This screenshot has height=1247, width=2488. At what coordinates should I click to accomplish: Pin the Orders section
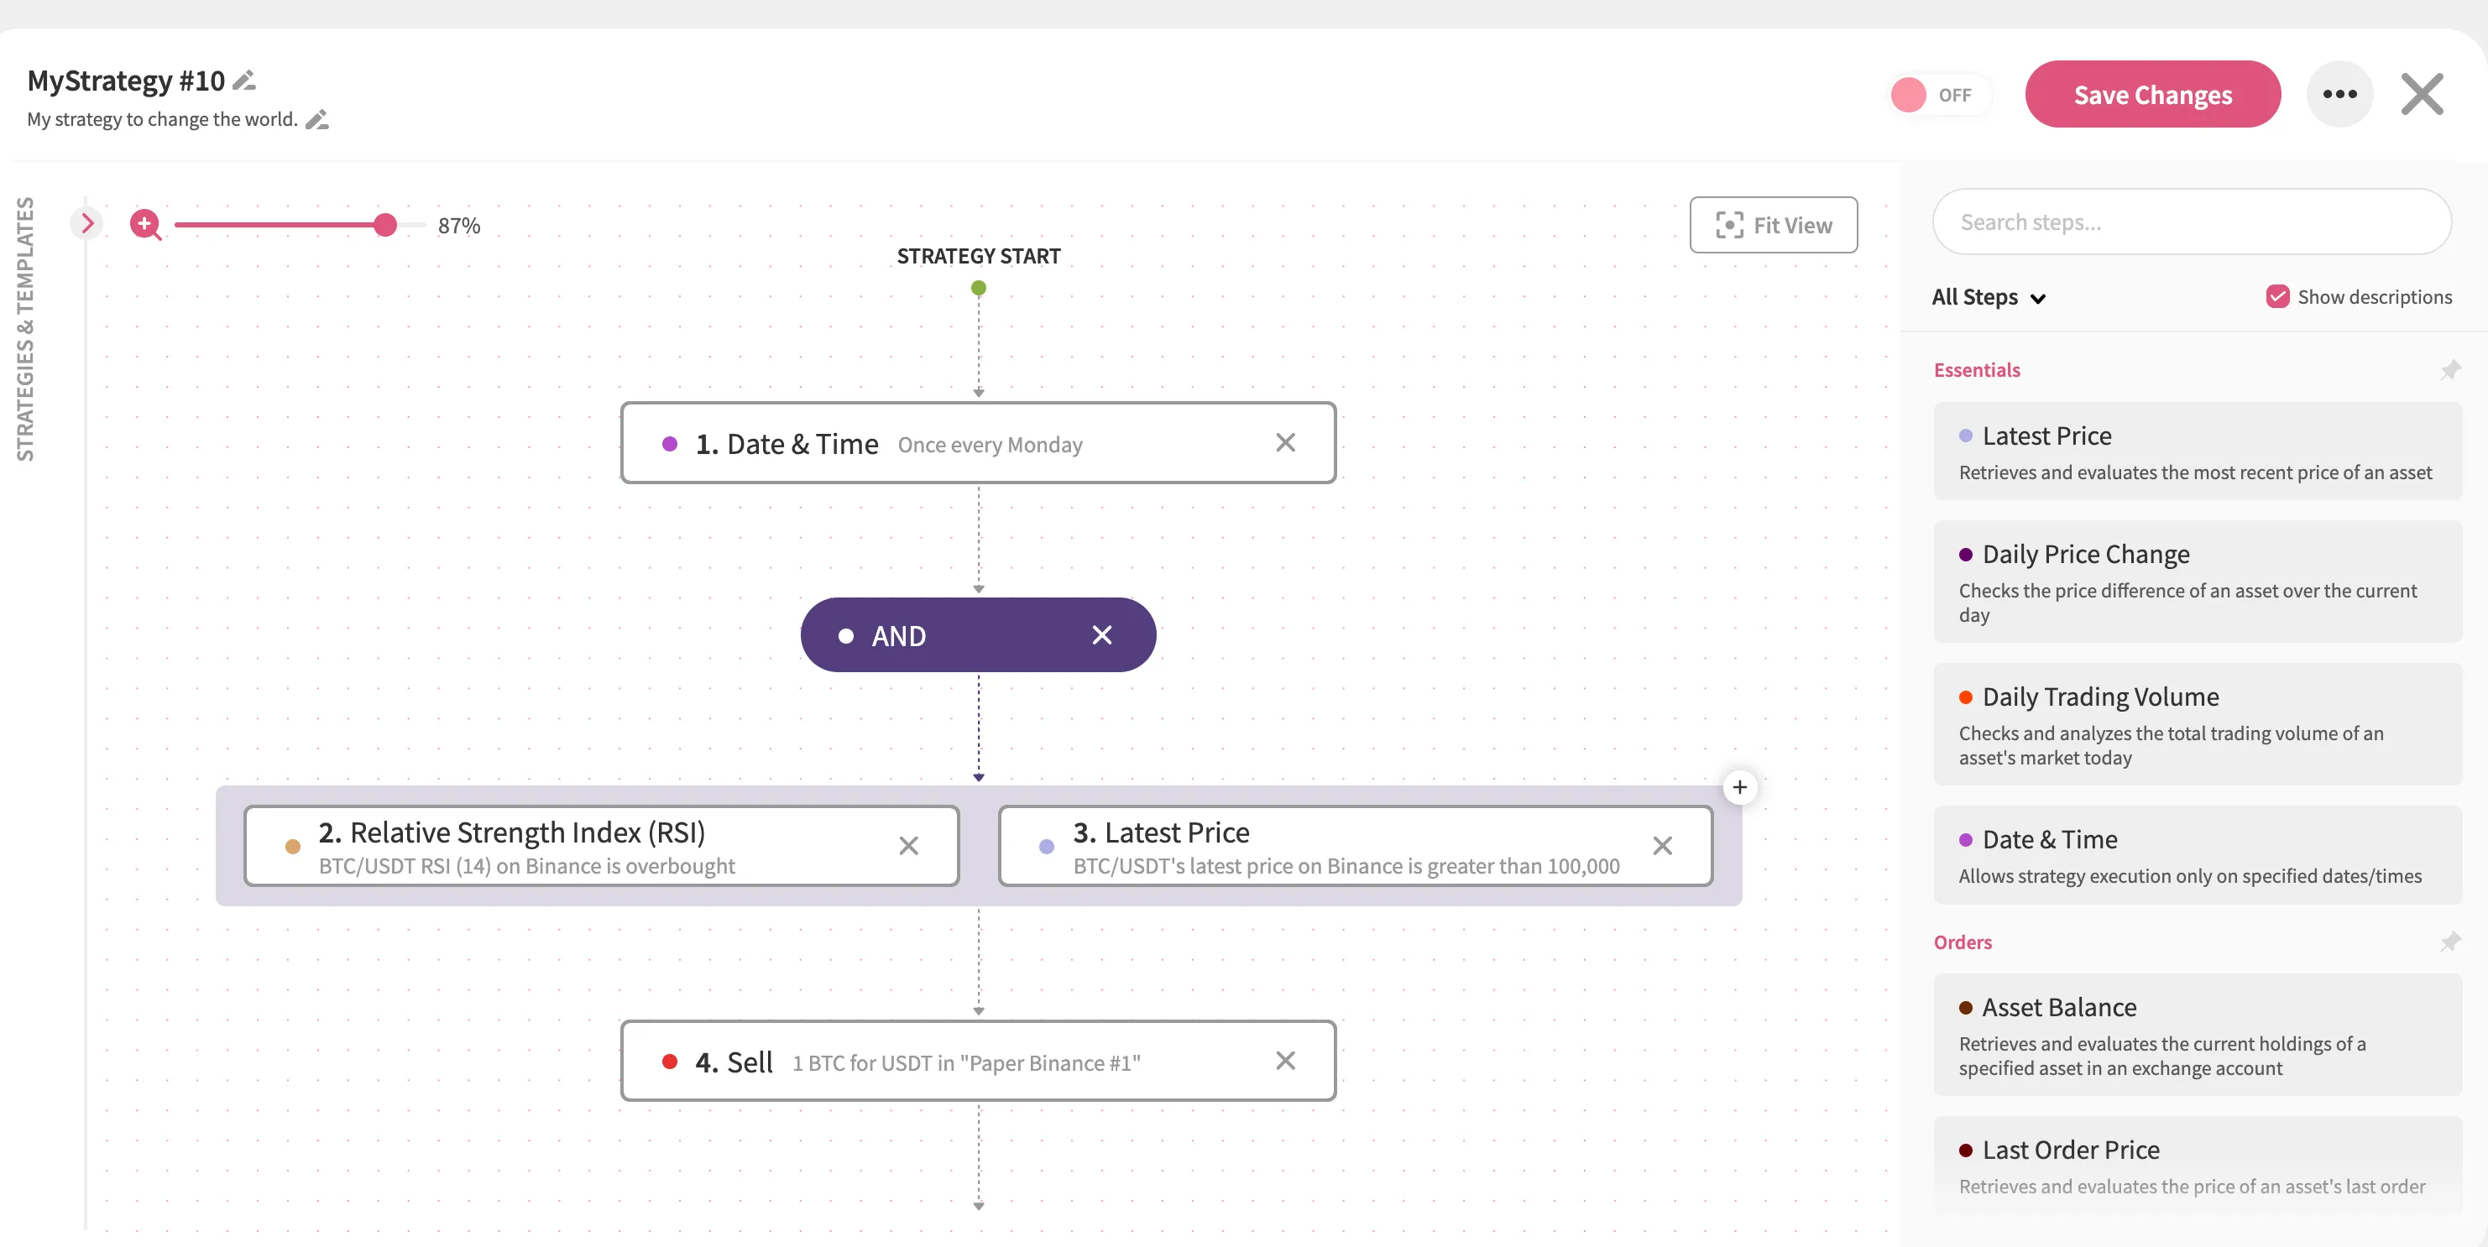(2450, 942)
